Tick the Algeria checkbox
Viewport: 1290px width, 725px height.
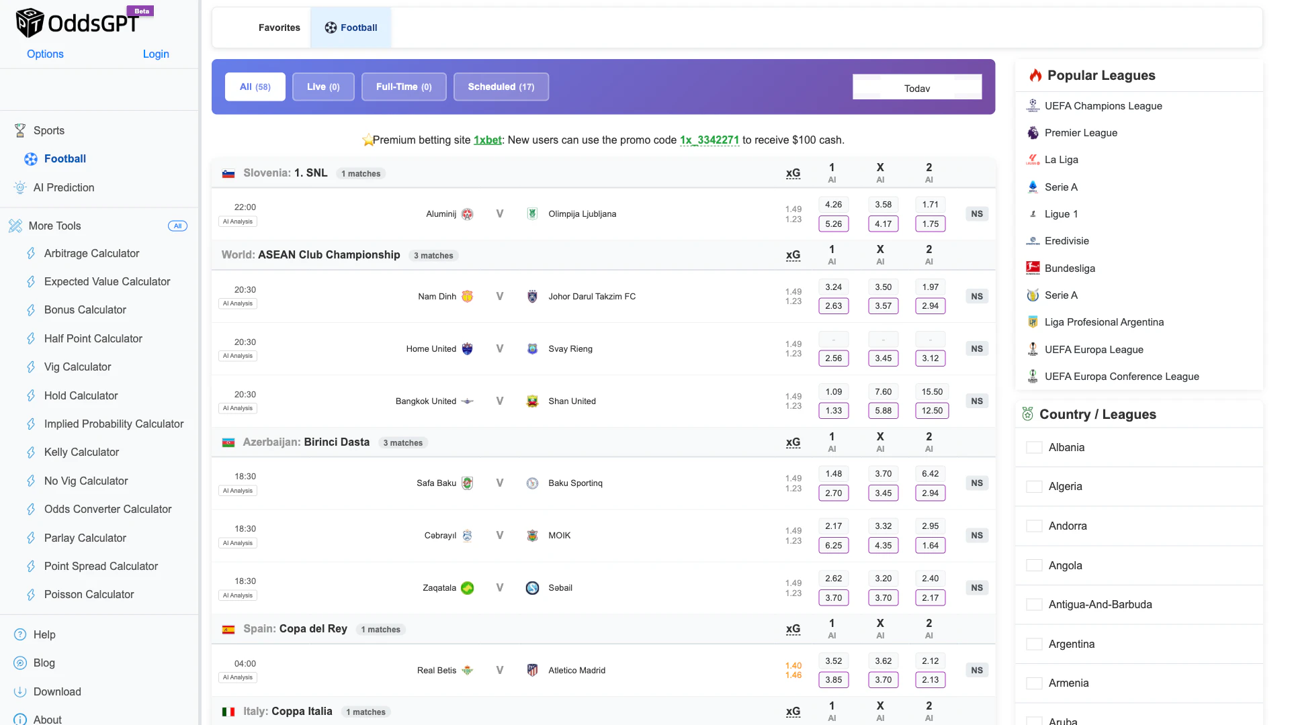[1034, 487]
